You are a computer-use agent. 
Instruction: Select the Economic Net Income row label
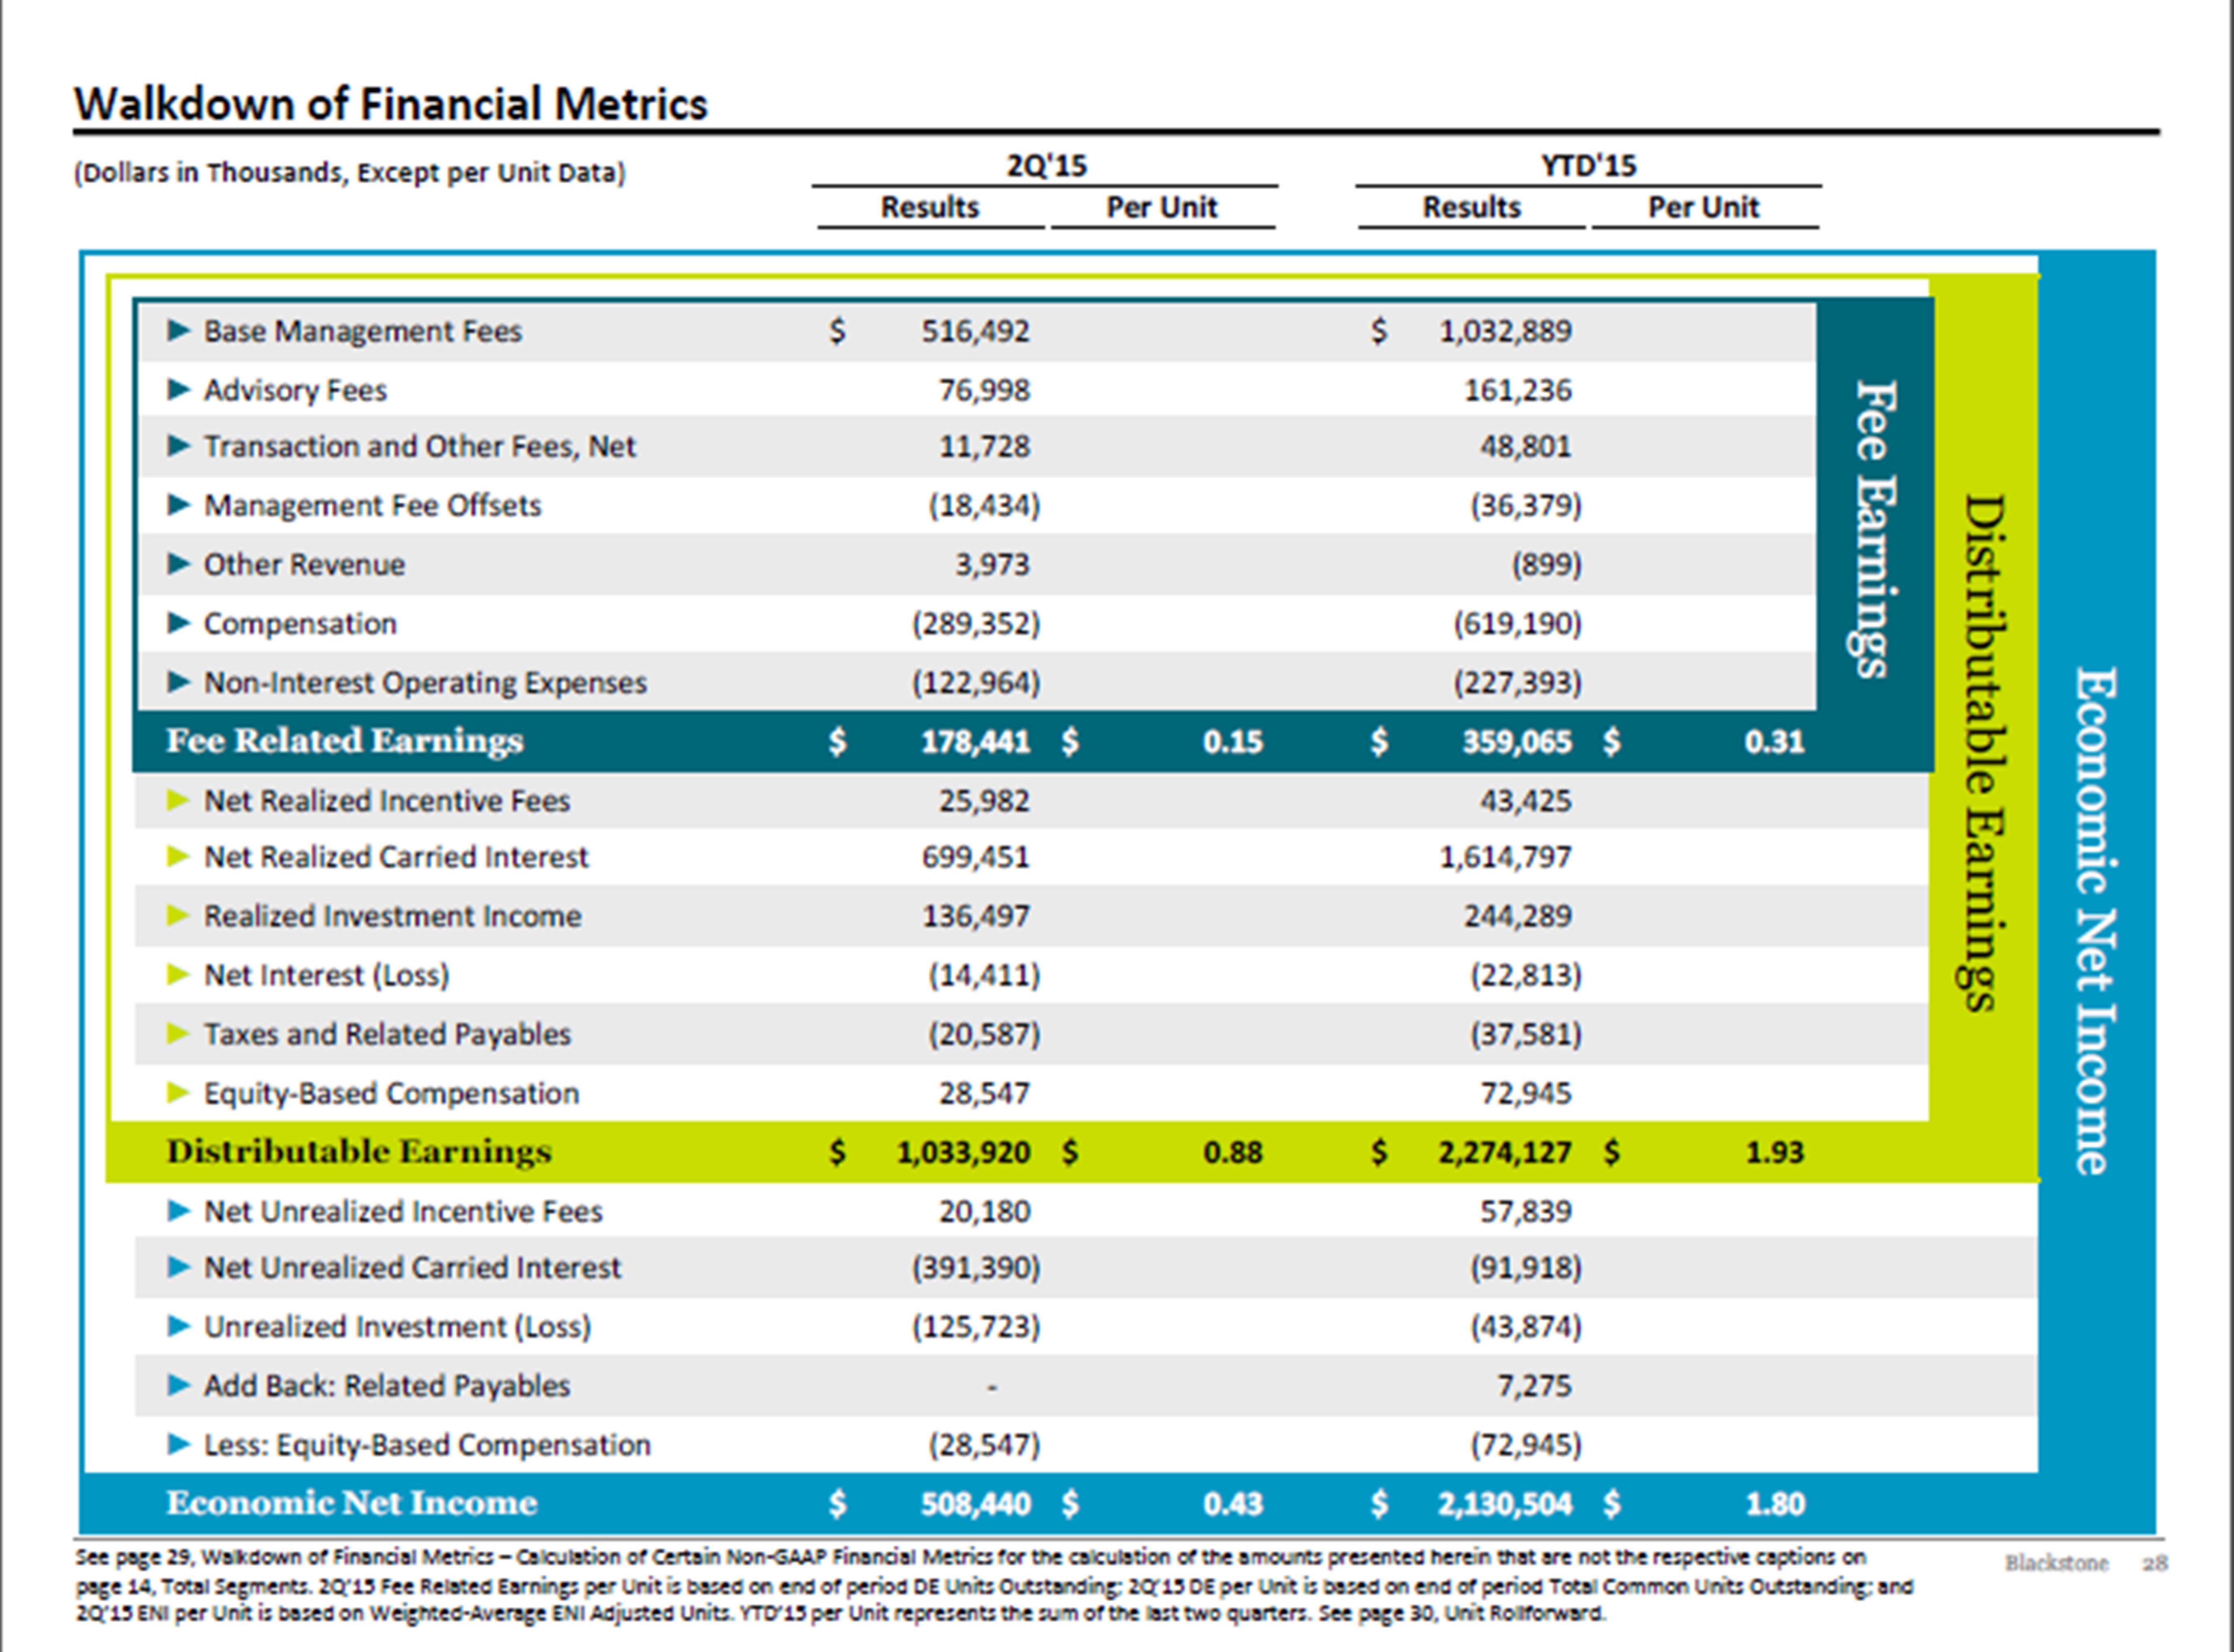(352, 1503)
